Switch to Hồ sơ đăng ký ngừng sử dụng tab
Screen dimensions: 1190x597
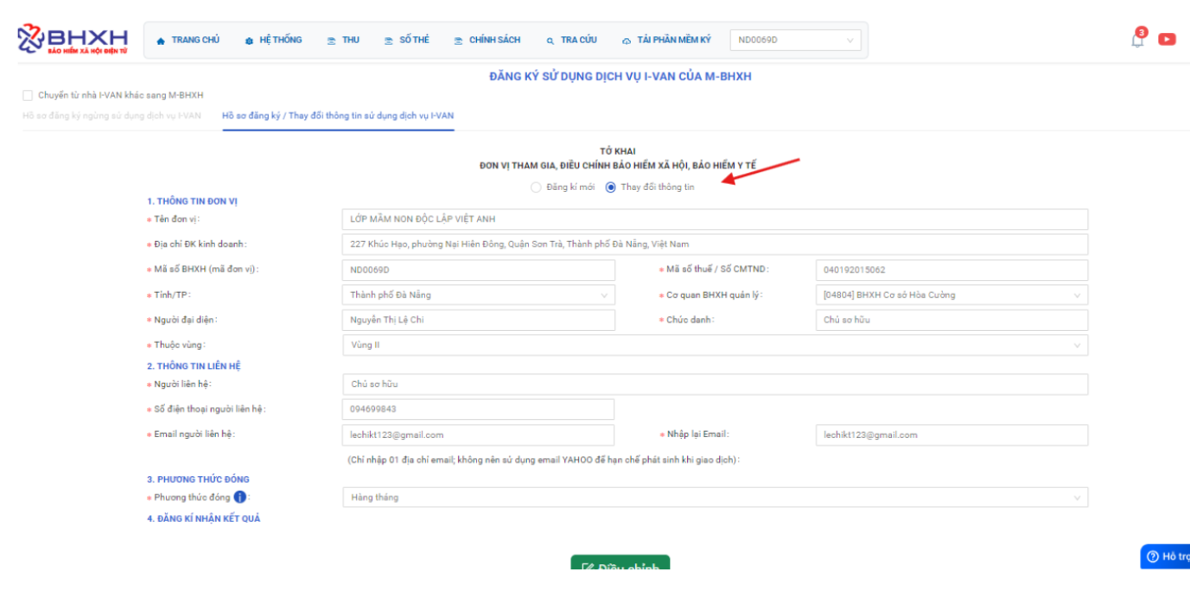point(111,116)
